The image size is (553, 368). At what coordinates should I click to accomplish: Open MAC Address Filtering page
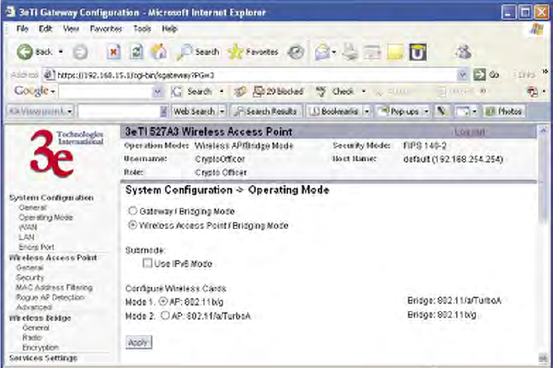[x=54, y=288]
